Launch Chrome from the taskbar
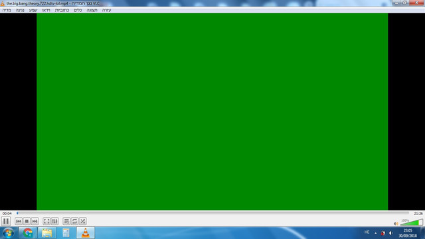Viewport: 425px width, 239px height. (x=28, y=233)
